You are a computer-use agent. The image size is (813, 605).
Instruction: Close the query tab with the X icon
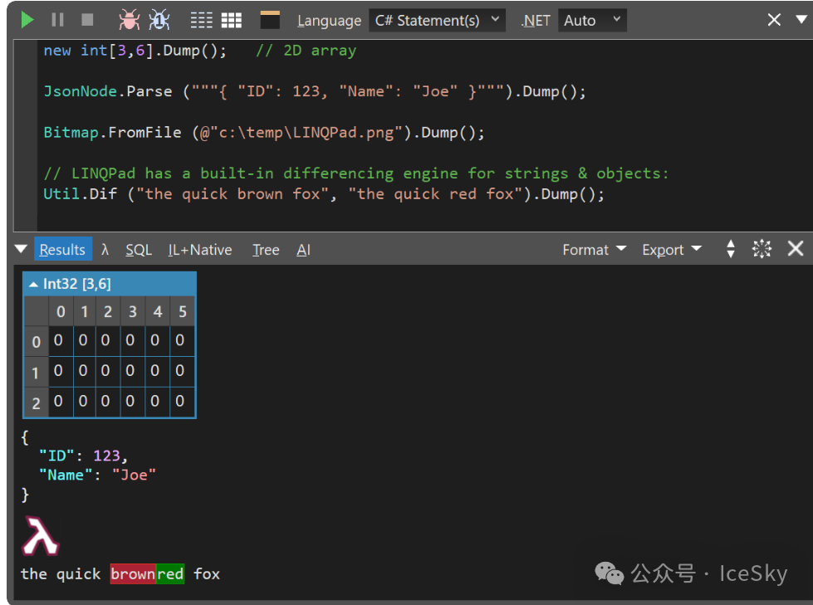click(774, 20)
